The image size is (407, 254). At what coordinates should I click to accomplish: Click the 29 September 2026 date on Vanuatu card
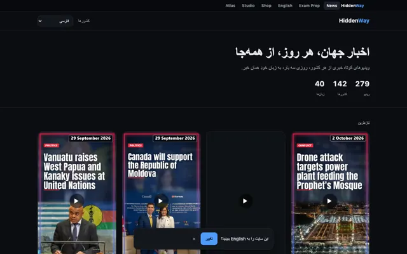(x=91, y=138)
